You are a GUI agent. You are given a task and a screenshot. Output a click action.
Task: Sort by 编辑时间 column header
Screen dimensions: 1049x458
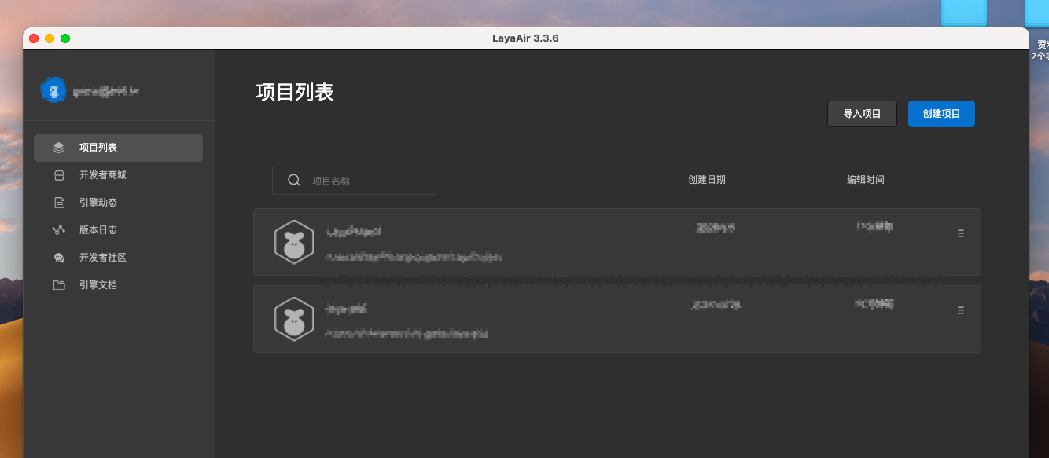pos(865,180)
